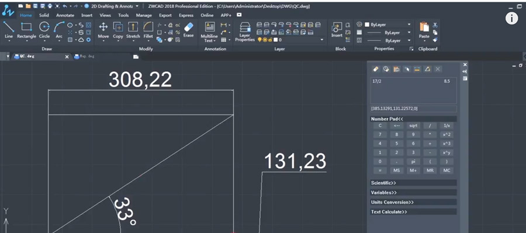
Task: Open Layer Properties manager
Action: (245, 33)
